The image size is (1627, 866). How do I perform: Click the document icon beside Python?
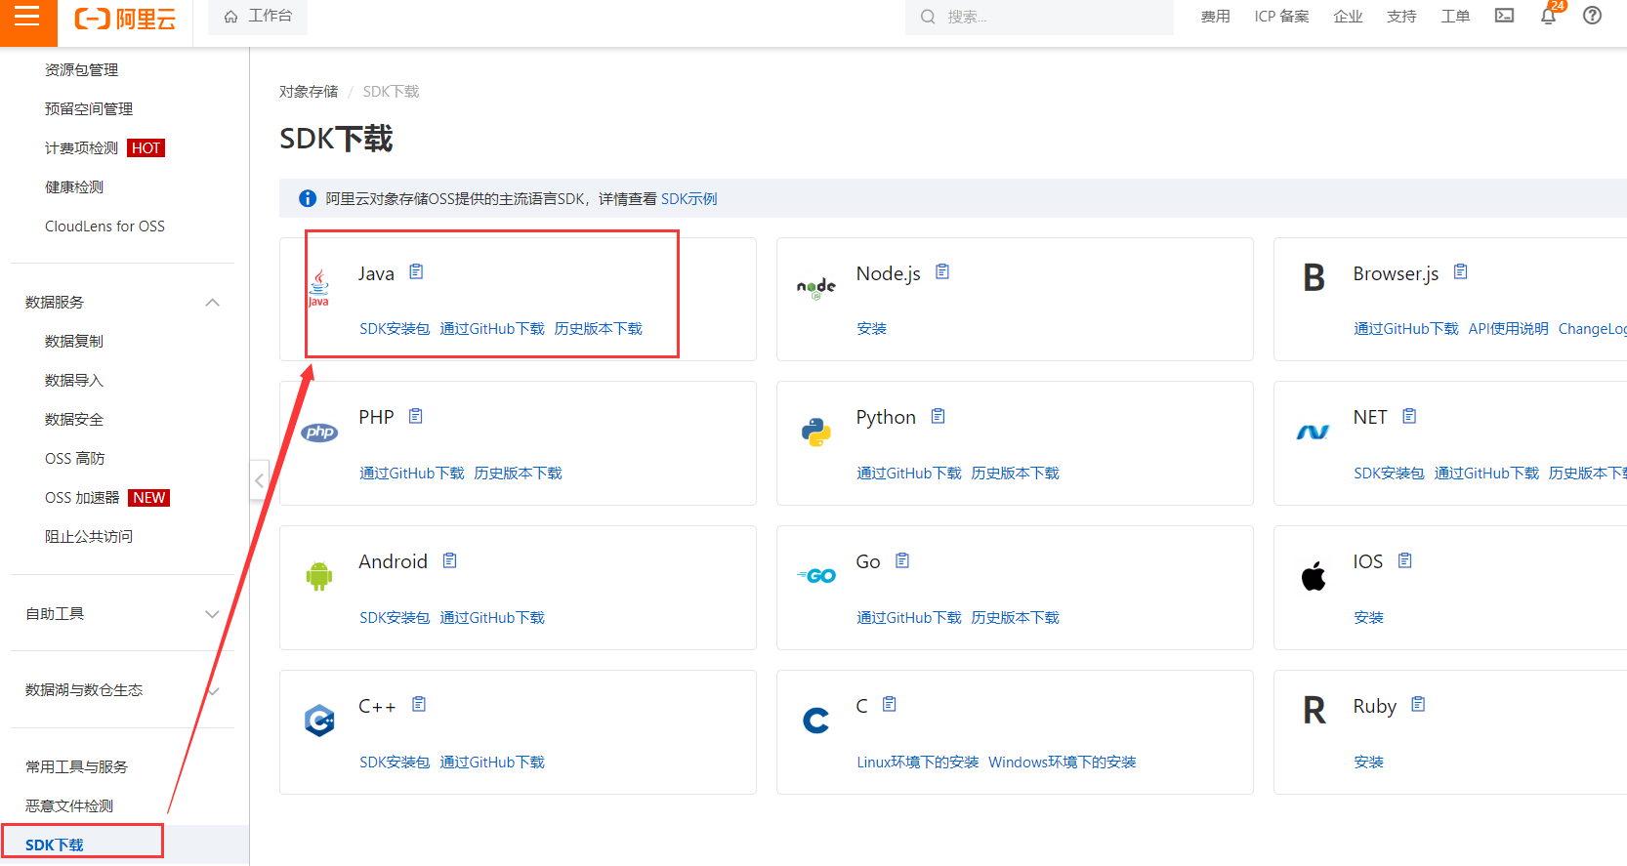point(938,416)
